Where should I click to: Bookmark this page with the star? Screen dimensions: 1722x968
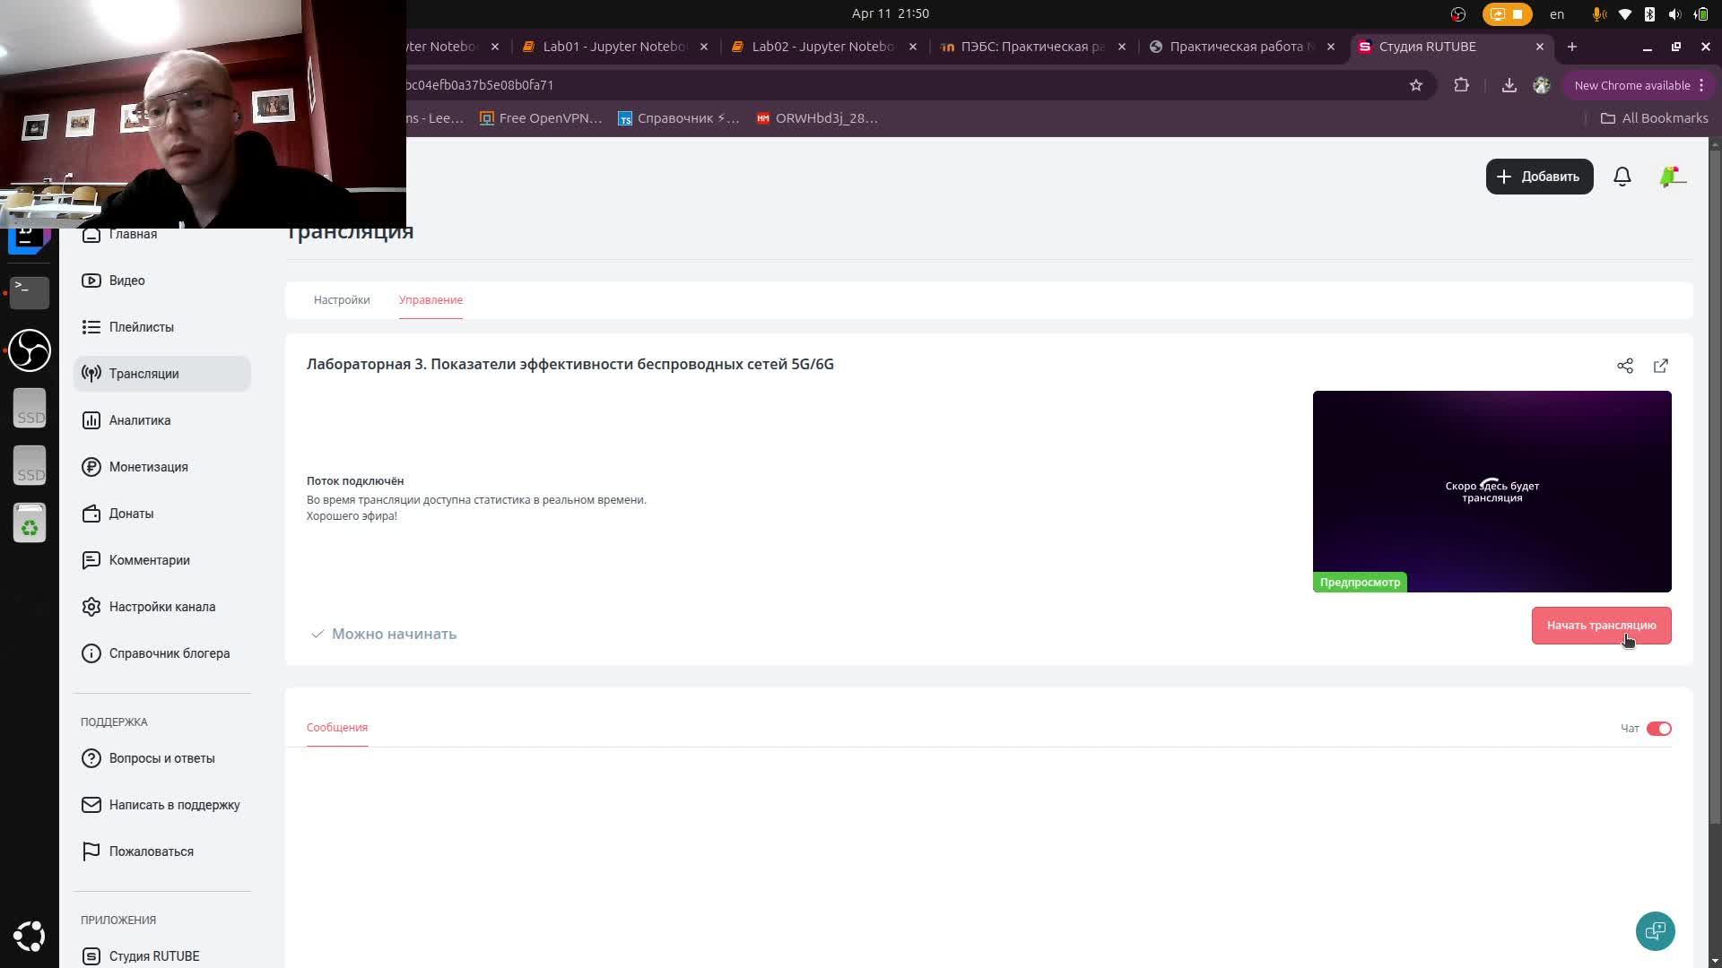tap(1415, 85)
